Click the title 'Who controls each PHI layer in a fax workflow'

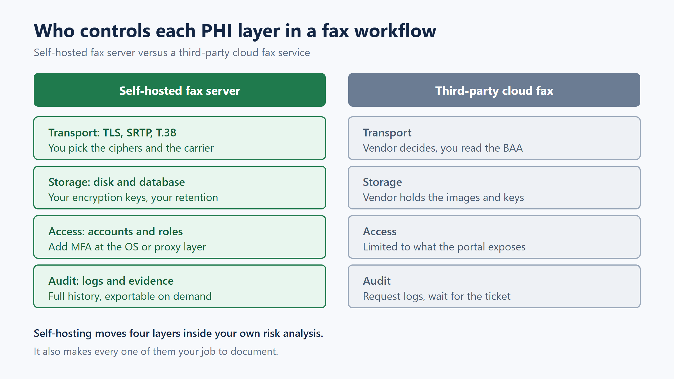click(235, 31)
